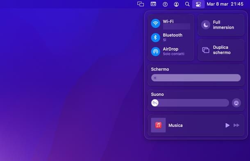Toggle the AirDrop icon button
Viewport: 250px width, 161px height.
pos(155,51)
